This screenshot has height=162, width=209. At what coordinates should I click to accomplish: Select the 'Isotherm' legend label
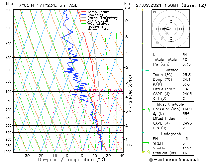pyautogui.click(x=95, y=26)
